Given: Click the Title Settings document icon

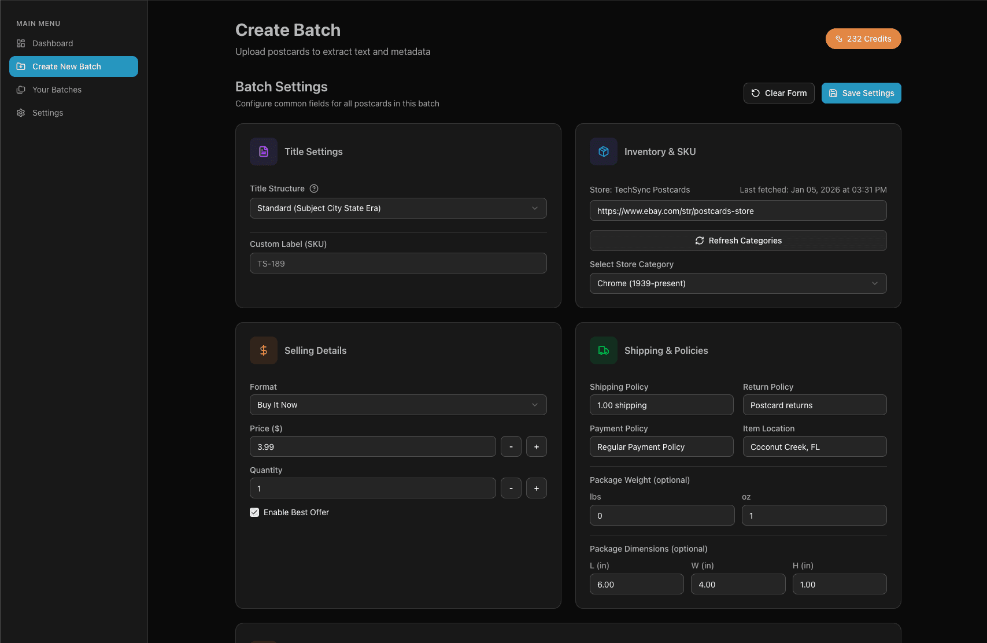Looking at the screenshot, I should (x=263, y=151).
